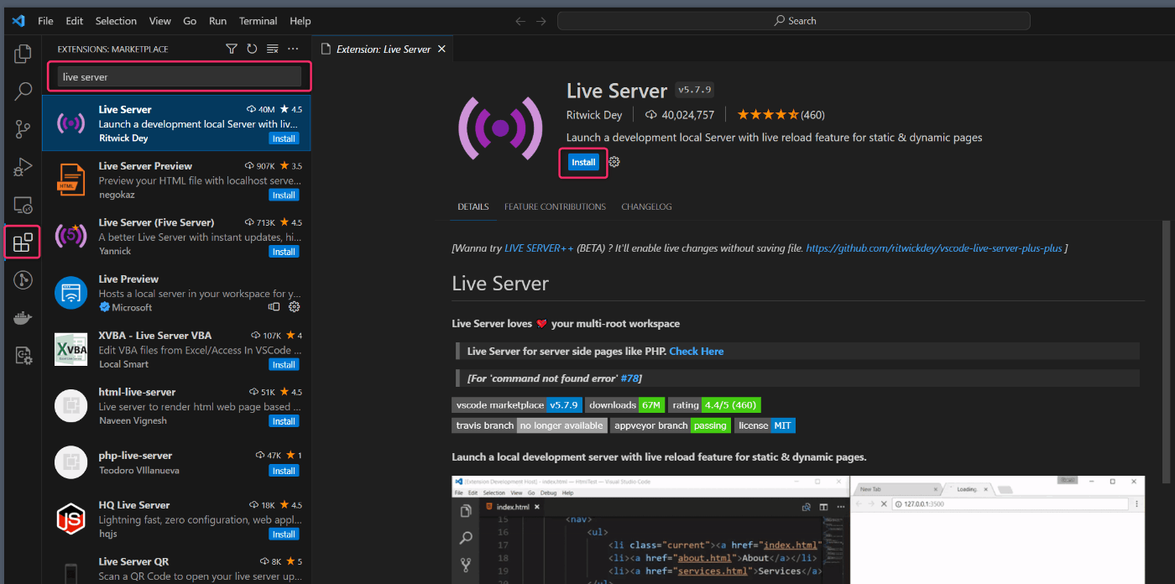Go back with the navigation arrow
This screenshot has height=584, width=1175.
tap(520, 21)
